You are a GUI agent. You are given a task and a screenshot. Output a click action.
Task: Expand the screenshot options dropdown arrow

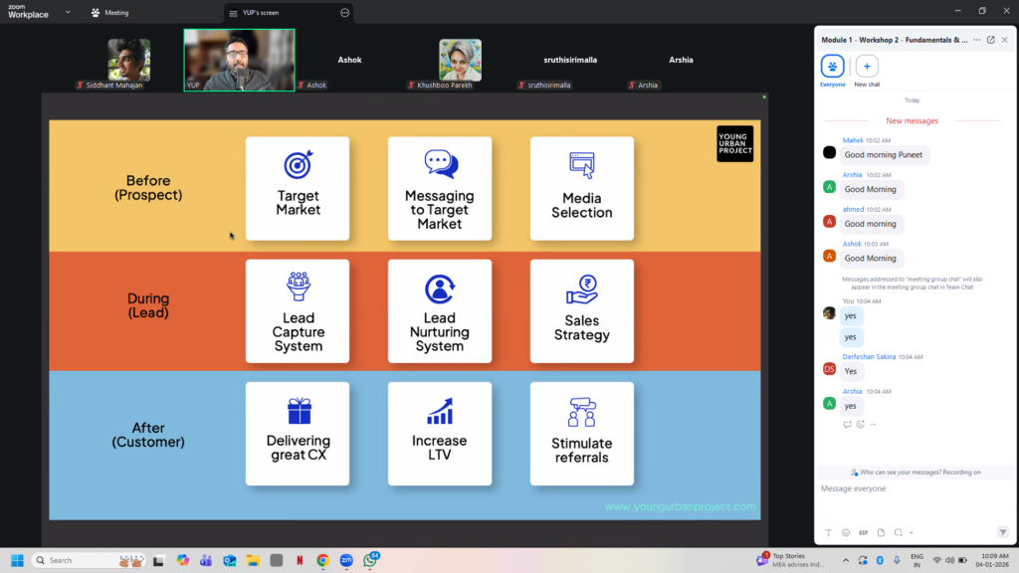(x=911, y=532)
